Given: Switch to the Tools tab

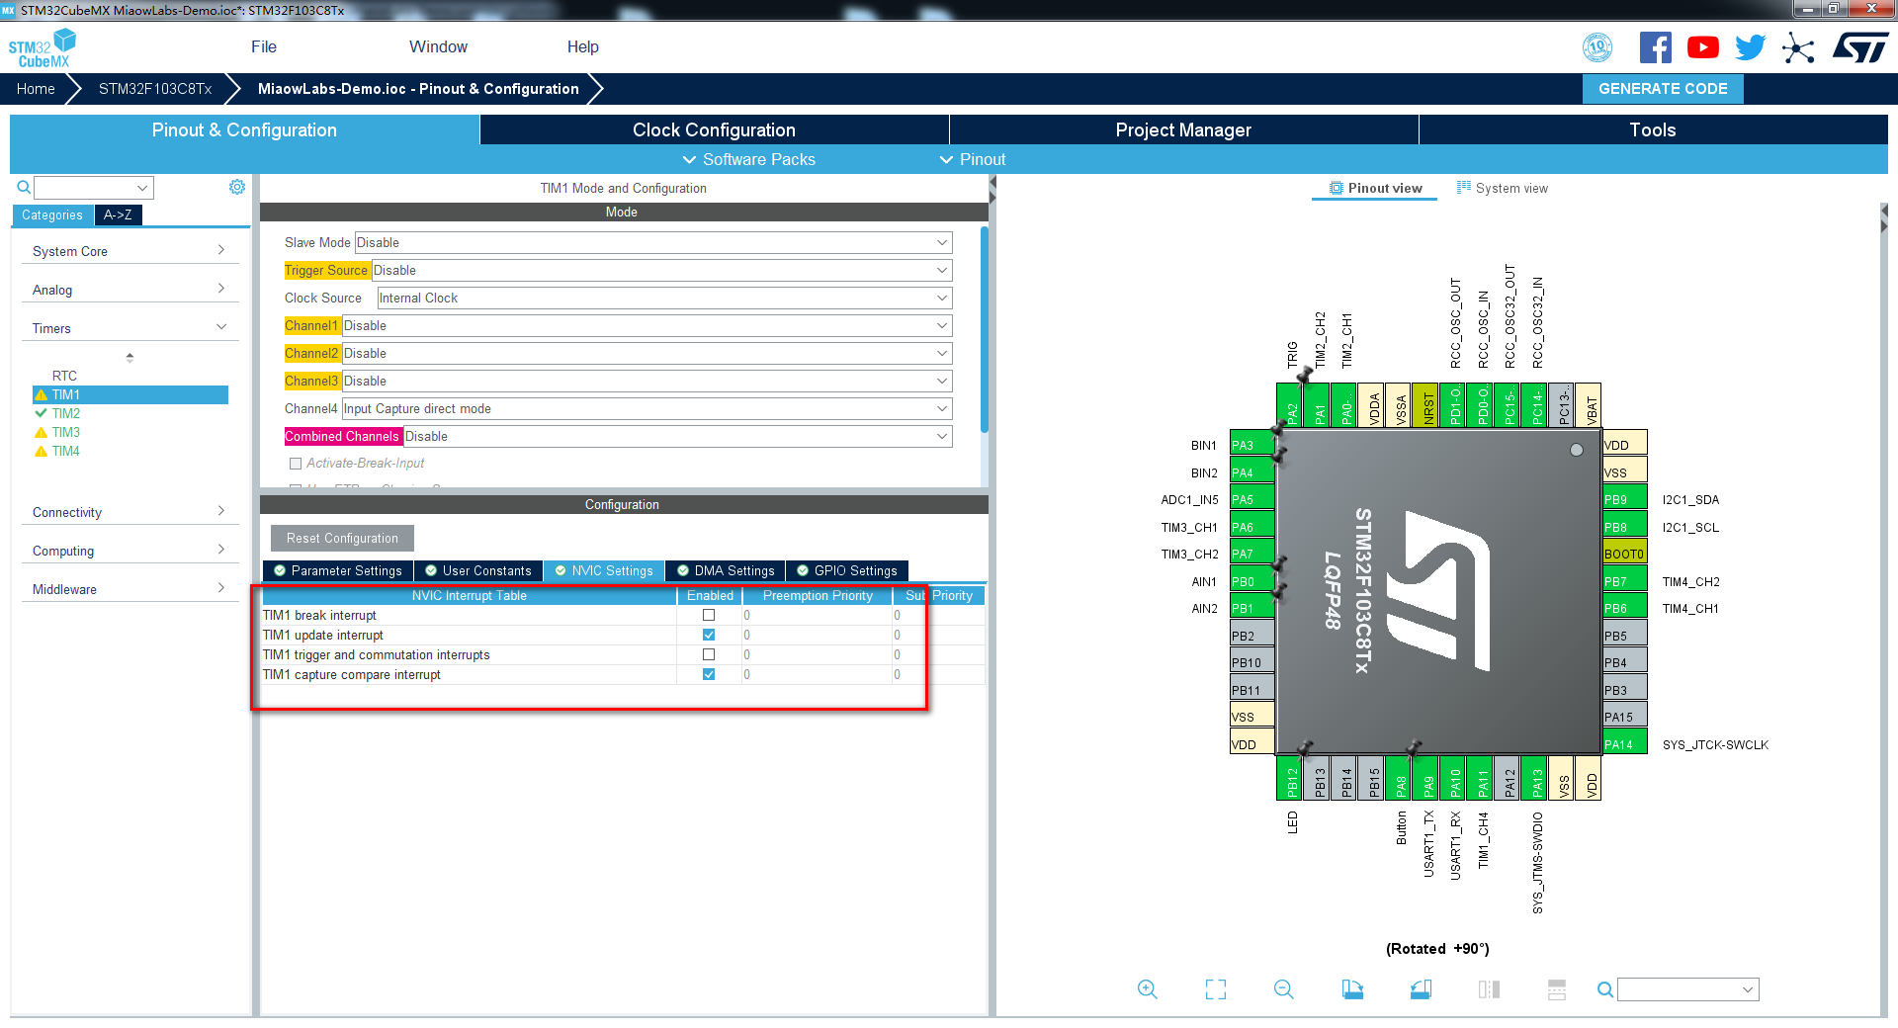Looking at the screenshot, I should coord(1653,129).
